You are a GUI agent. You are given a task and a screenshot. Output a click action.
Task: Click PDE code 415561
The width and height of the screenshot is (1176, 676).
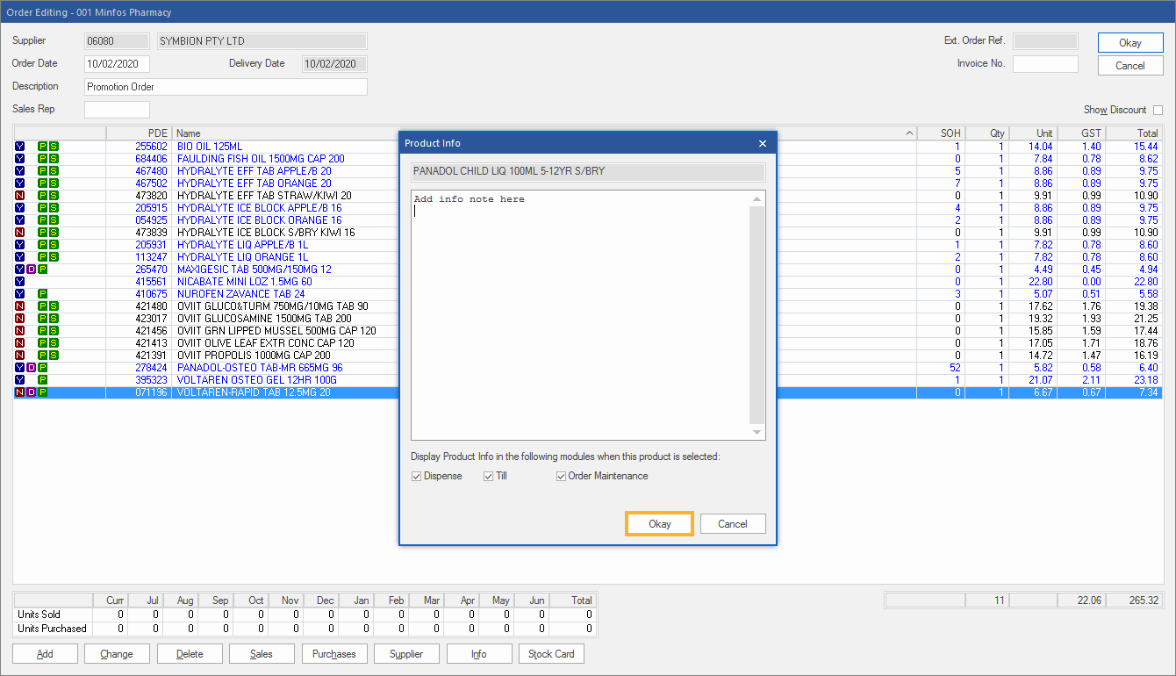click(151, 282)
